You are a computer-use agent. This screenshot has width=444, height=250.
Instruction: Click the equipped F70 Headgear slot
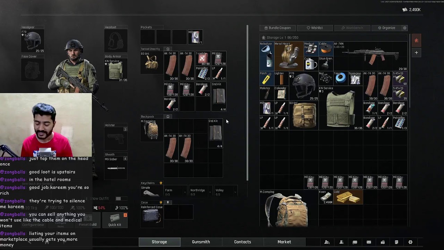click(33, 41)
